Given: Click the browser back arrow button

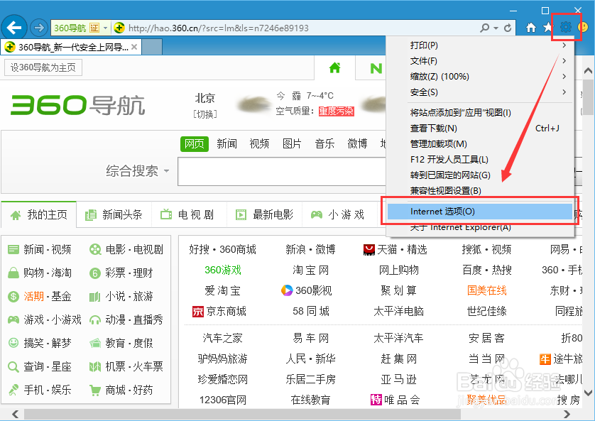Looking at the screenshot, I should pyautogui.click(x=14, y=27).
